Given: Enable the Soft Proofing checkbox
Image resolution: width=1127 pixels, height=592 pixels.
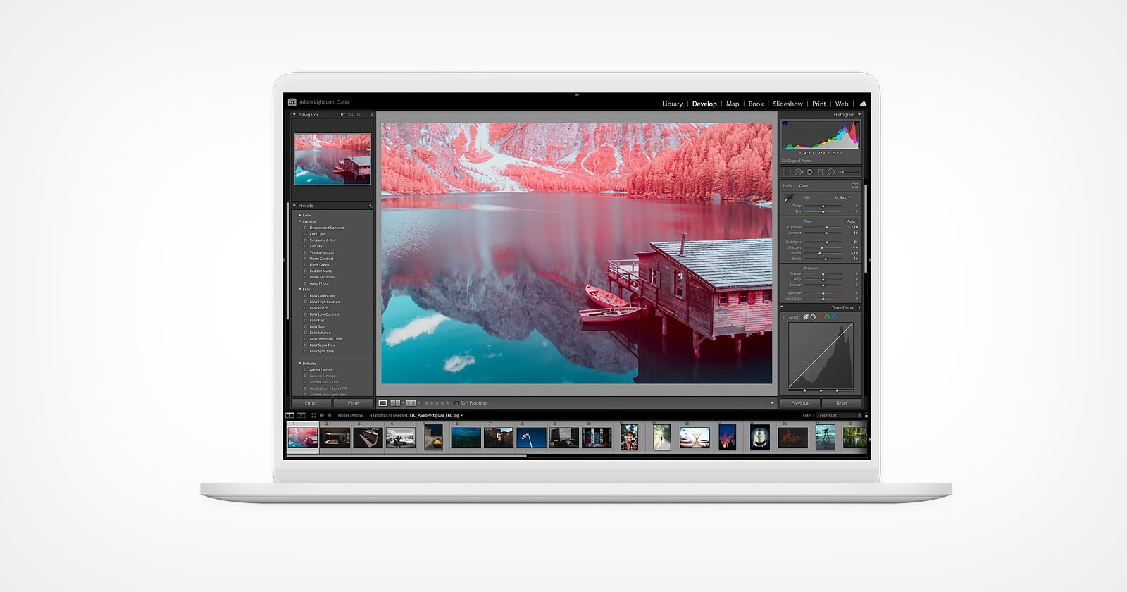Looking at the screenshot, I should pyautogui.click(x=456, y=403).
